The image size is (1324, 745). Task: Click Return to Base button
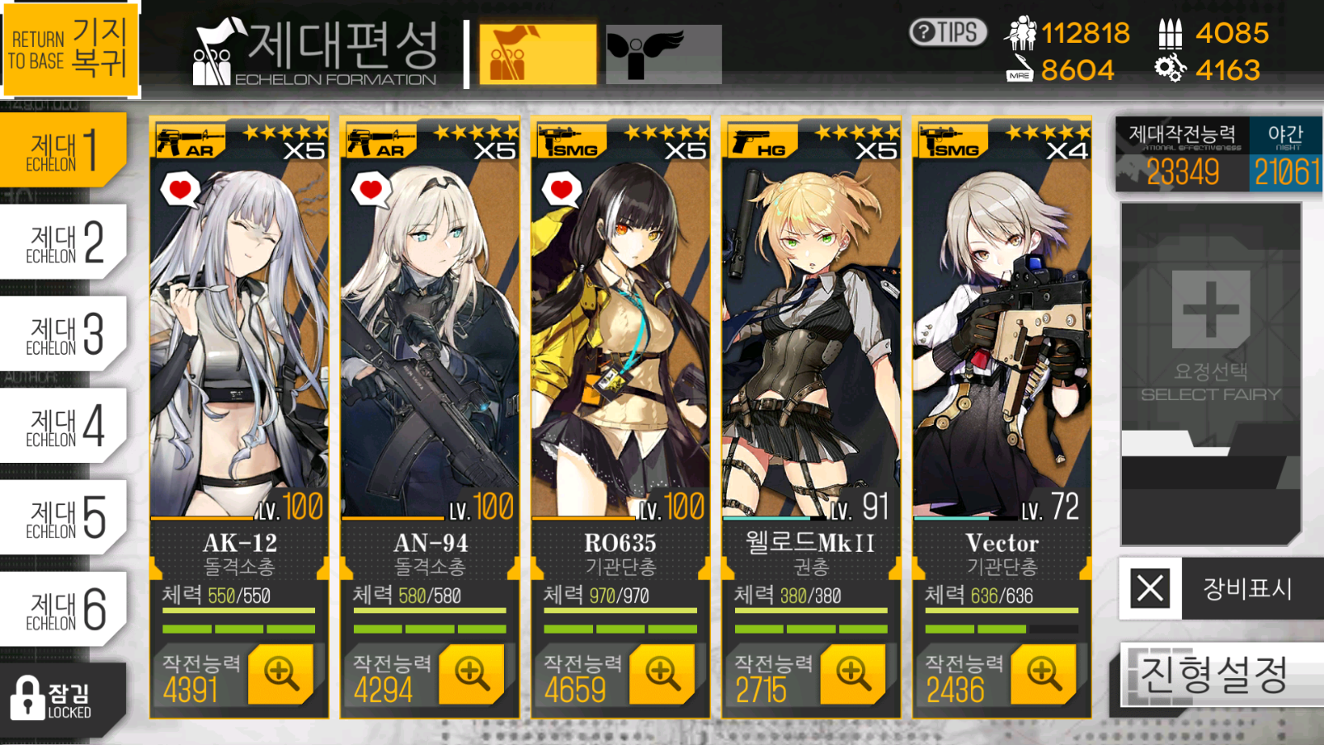(x=70, y=48)
